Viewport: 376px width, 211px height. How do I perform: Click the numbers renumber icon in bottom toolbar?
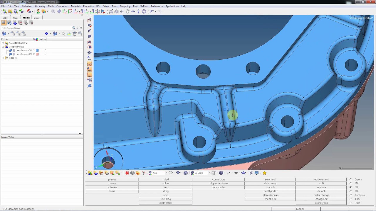point(144,173)
